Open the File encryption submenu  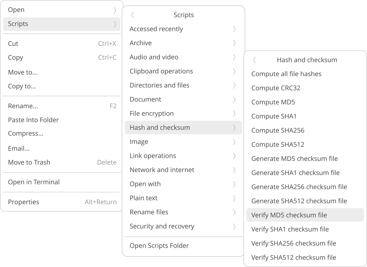183,113
